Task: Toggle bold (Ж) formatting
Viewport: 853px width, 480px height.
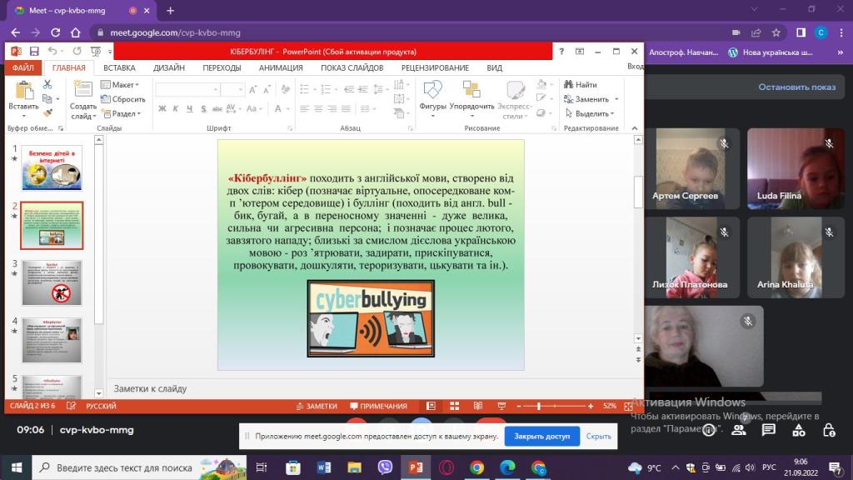Action: coord(162,109)
